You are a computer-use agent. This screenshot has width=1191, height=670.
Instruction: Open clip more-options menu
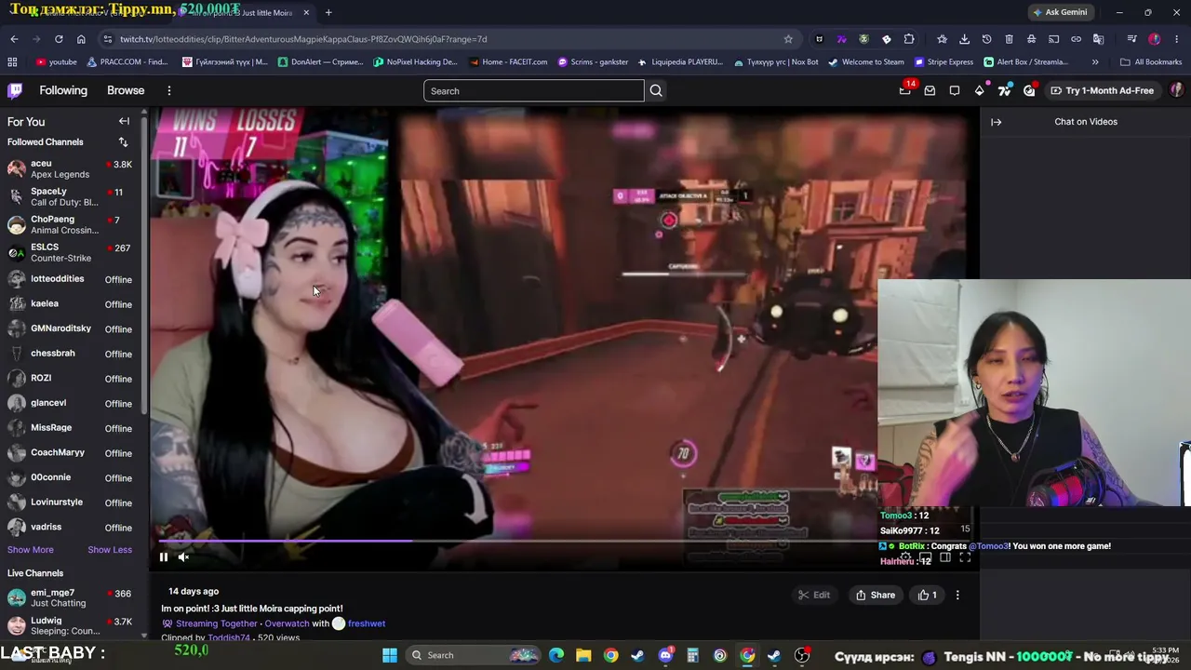[957, 595]
